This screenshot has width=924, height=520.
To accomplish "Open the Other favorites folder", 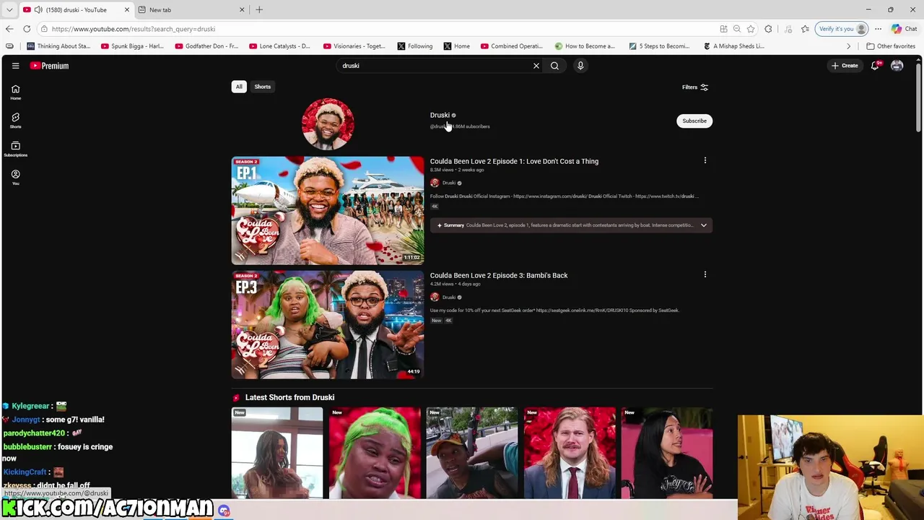I will 891,46.
